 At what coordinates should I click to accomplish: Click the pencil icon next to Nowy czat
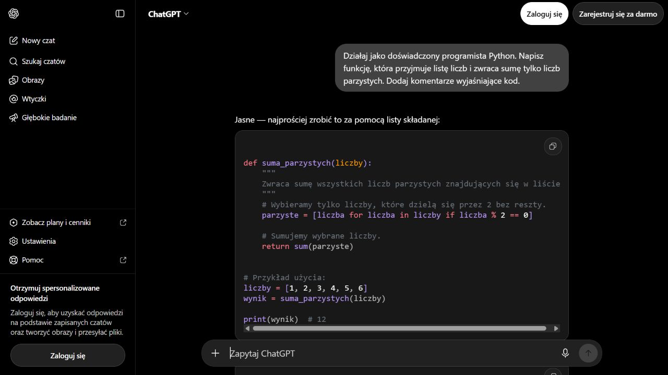pos(14,41)
